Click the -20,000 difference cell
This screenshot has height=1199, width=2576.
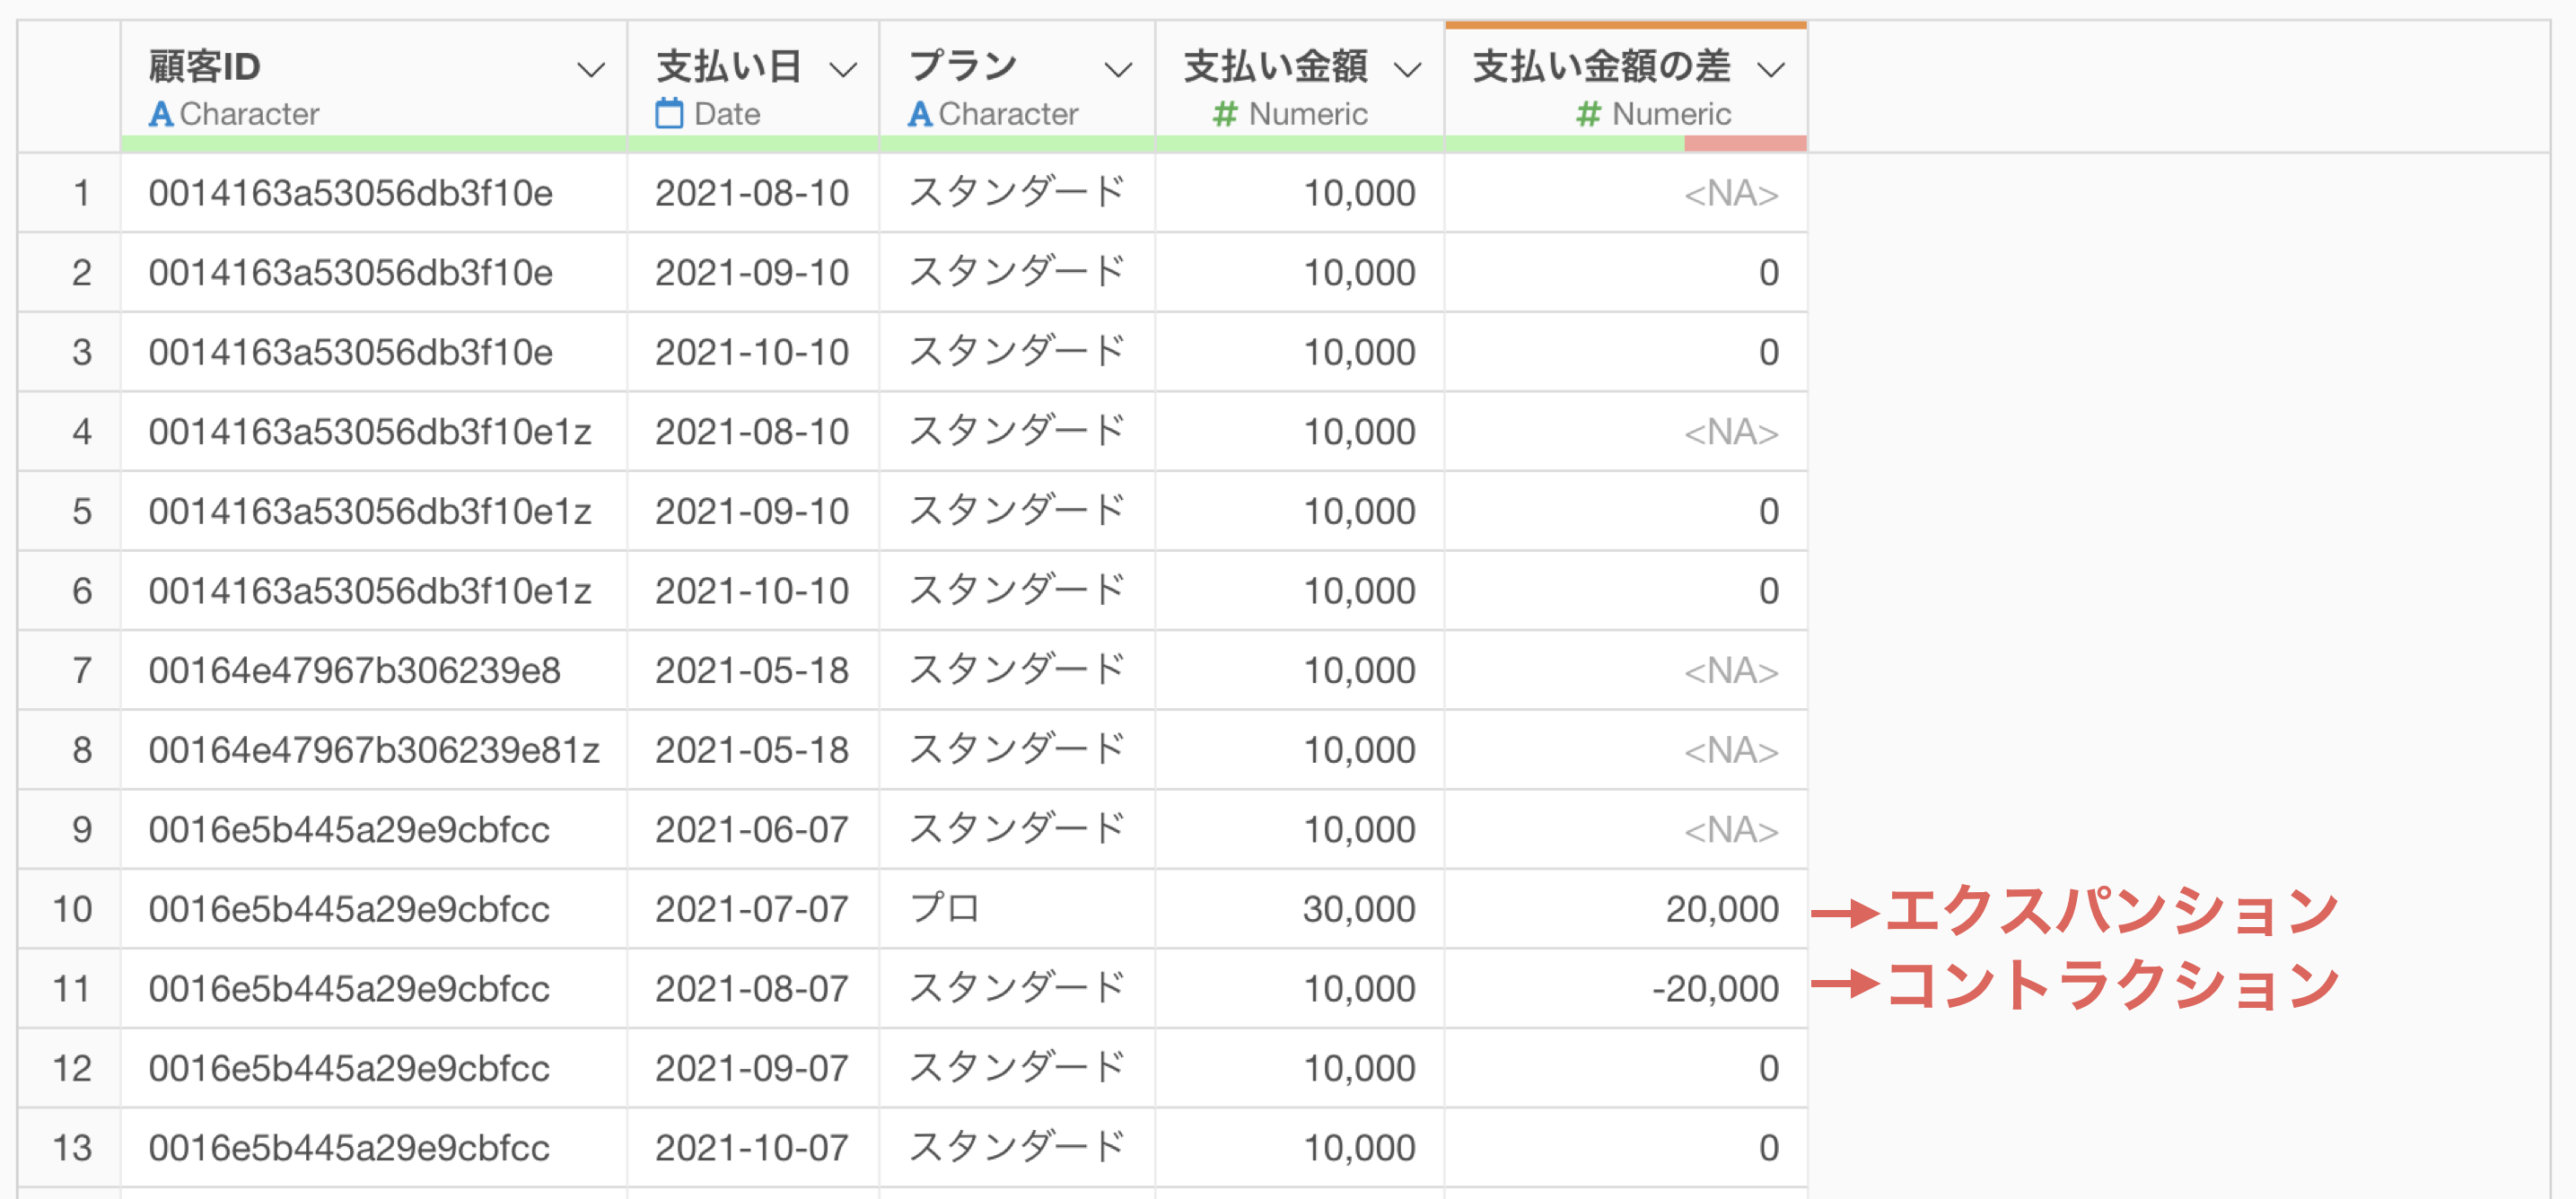pos(1715,989)
